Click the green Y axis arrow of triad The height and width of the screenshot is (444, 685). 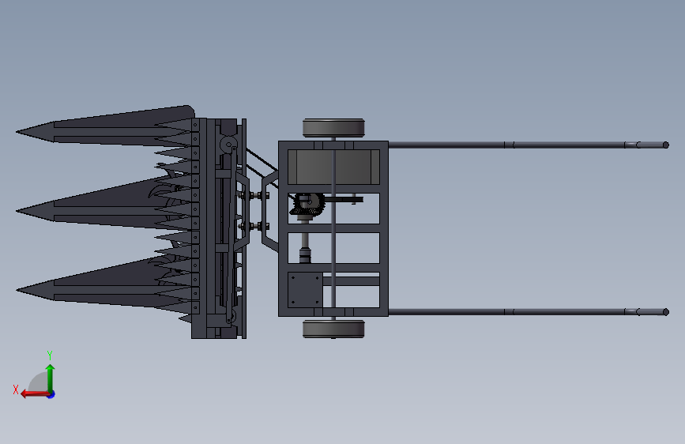(x=51, y=378)
